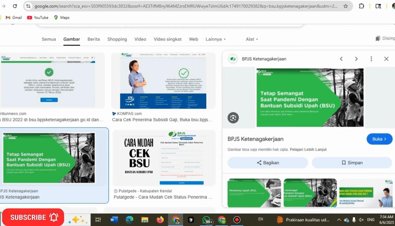Select the Gambar tab

pos(72,39)
